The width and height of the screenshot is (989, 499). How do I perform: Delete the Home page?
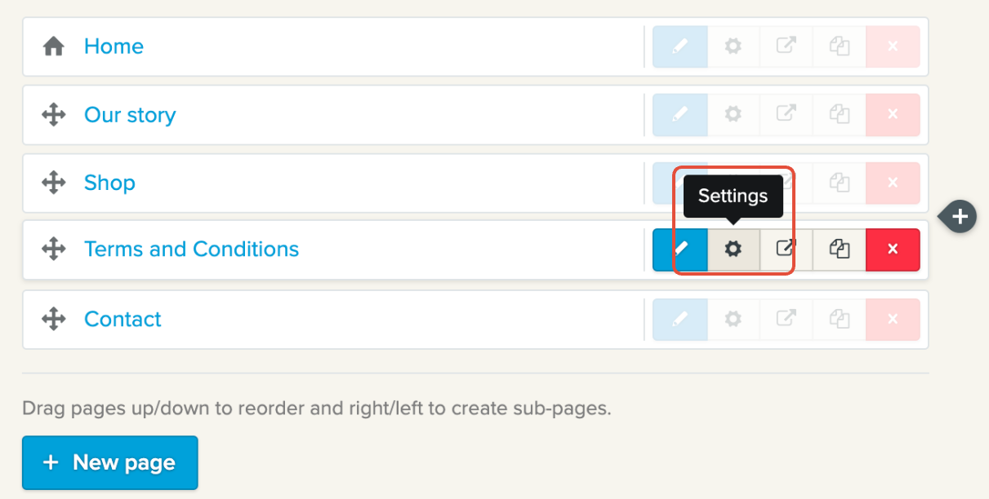point(893,46)
